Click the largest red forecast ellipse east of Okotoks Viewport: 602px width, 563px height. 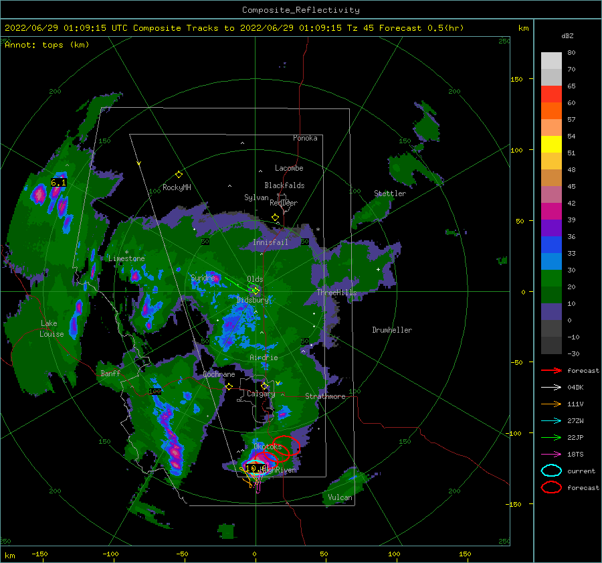tap(286, 446)
